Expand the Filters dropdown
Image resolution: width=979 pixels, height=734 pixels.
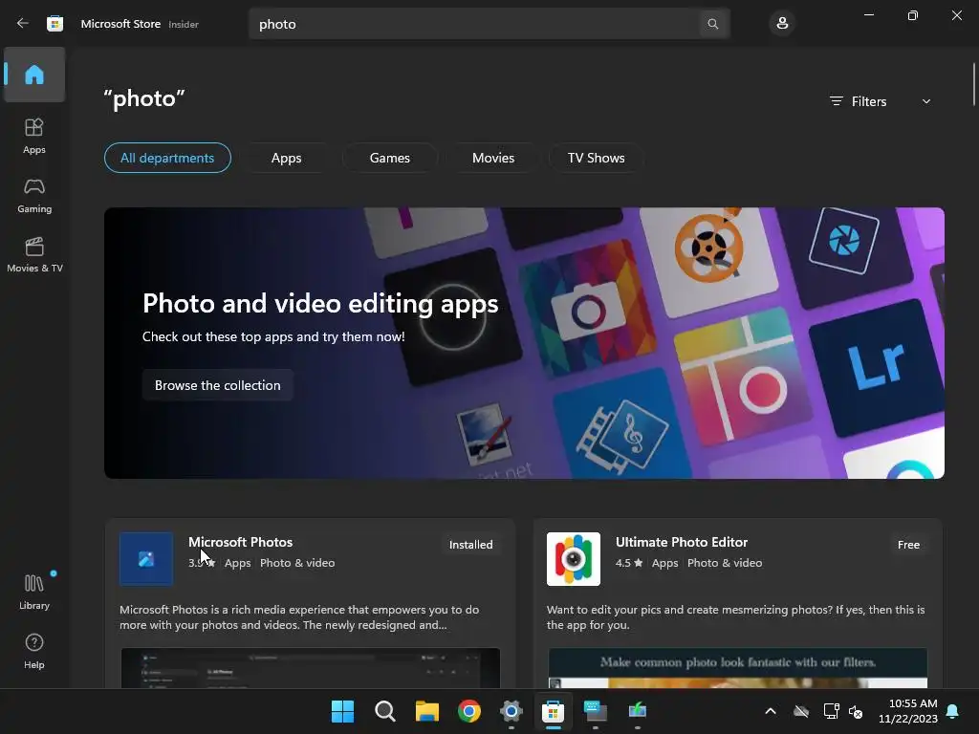click(881, 101)
